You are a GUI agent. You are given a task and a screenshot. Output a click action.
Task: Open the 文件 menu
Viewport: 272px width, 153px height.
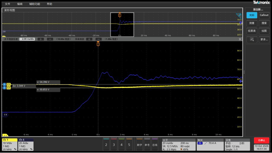tap(8, 4)
